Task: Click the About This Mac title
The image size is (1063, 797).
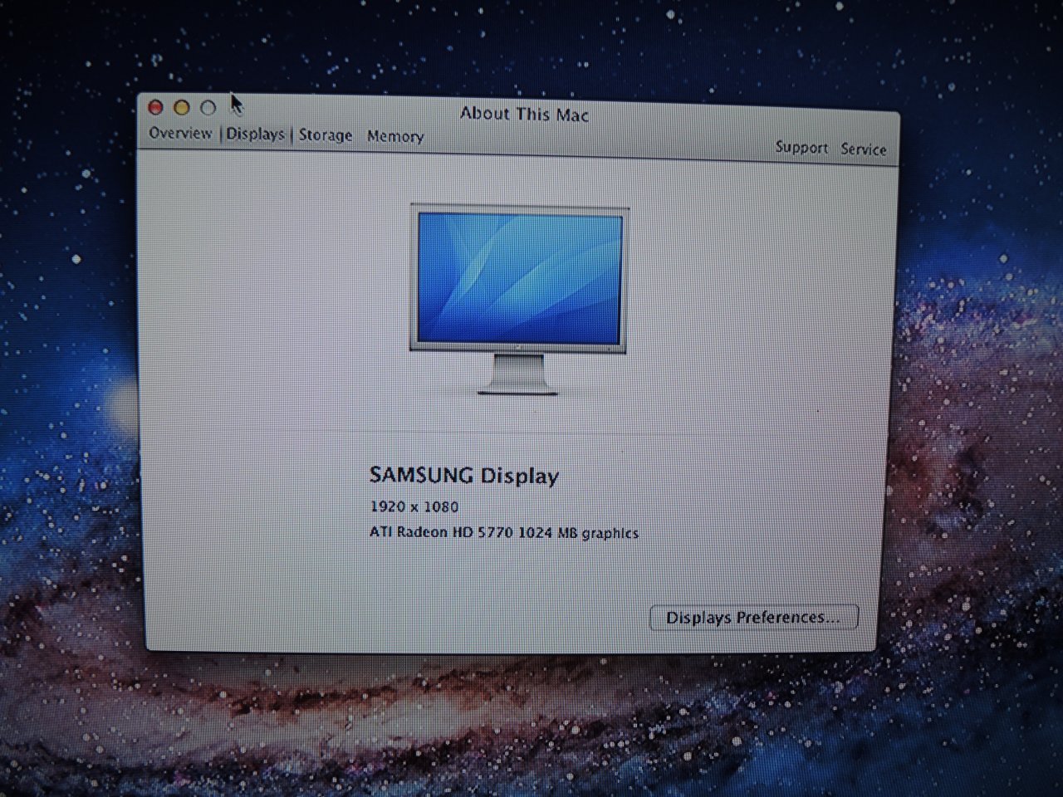Action: pyautogui.click(x=525, y=115)
